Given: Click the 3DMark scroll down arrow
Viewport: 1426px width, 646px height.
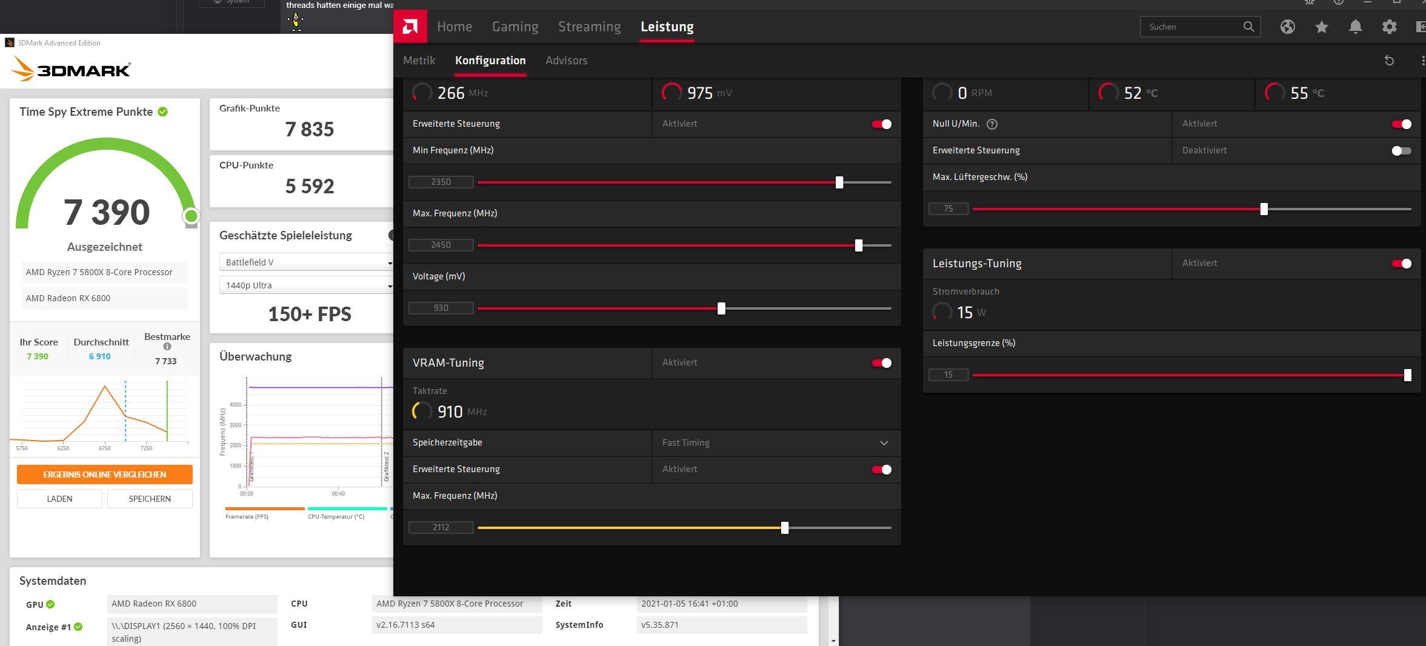Looking at the screenshot, I should tap(834, 641).
